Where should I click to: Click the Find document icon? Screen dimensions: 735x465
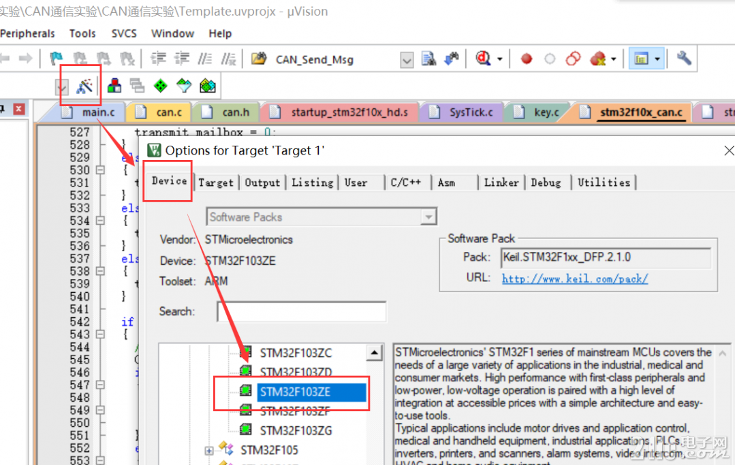(428, 59)
